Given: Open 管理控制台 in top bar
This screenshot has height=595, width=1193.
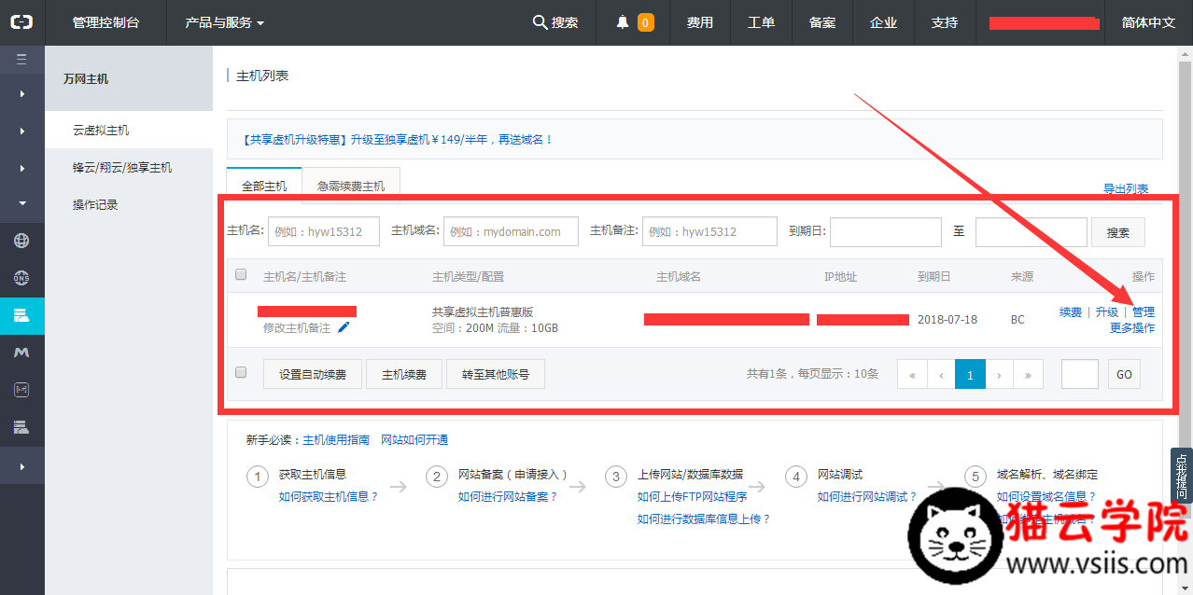Looking at the screenshot, I should pos(105,22).
